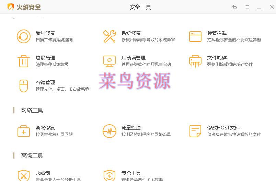
Task: Click the 文件粉碎 shredder icon
Action: (195, 61)
